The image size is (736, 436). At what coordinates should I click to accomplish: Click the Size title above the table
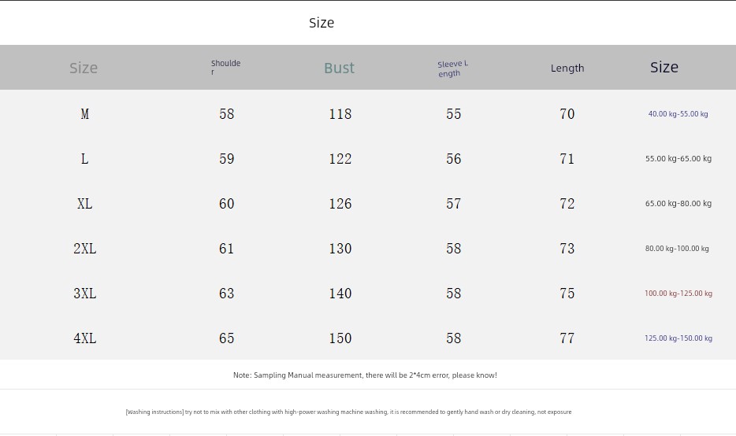click(322, 23)
